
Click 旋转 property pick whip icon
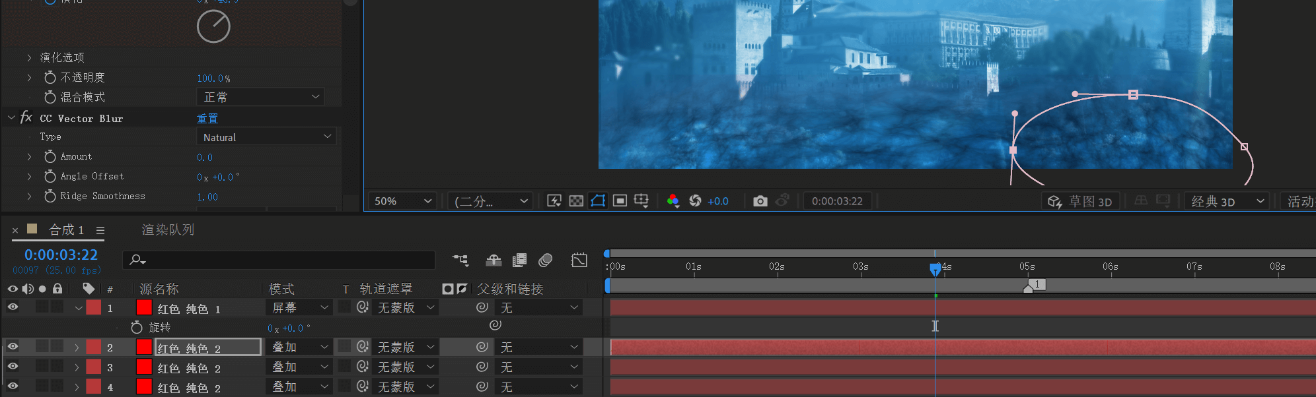(x=495, y=325)
